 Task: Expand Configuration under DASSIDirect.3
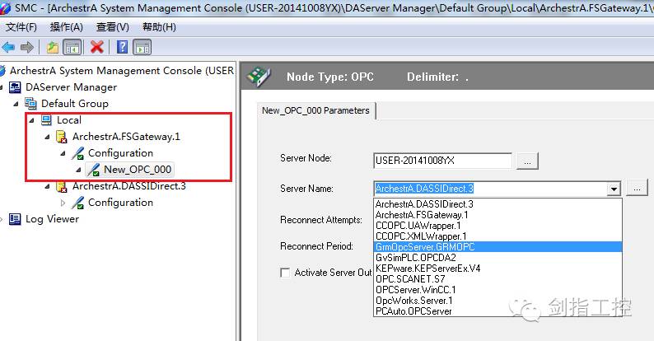pos(63,203)
